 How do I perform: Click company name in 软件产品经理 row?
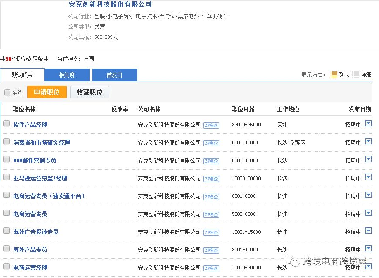coord(169,125)
